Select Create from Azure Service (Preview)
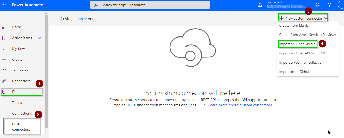Viewport: 344px width, 138px height. (307, 35)
